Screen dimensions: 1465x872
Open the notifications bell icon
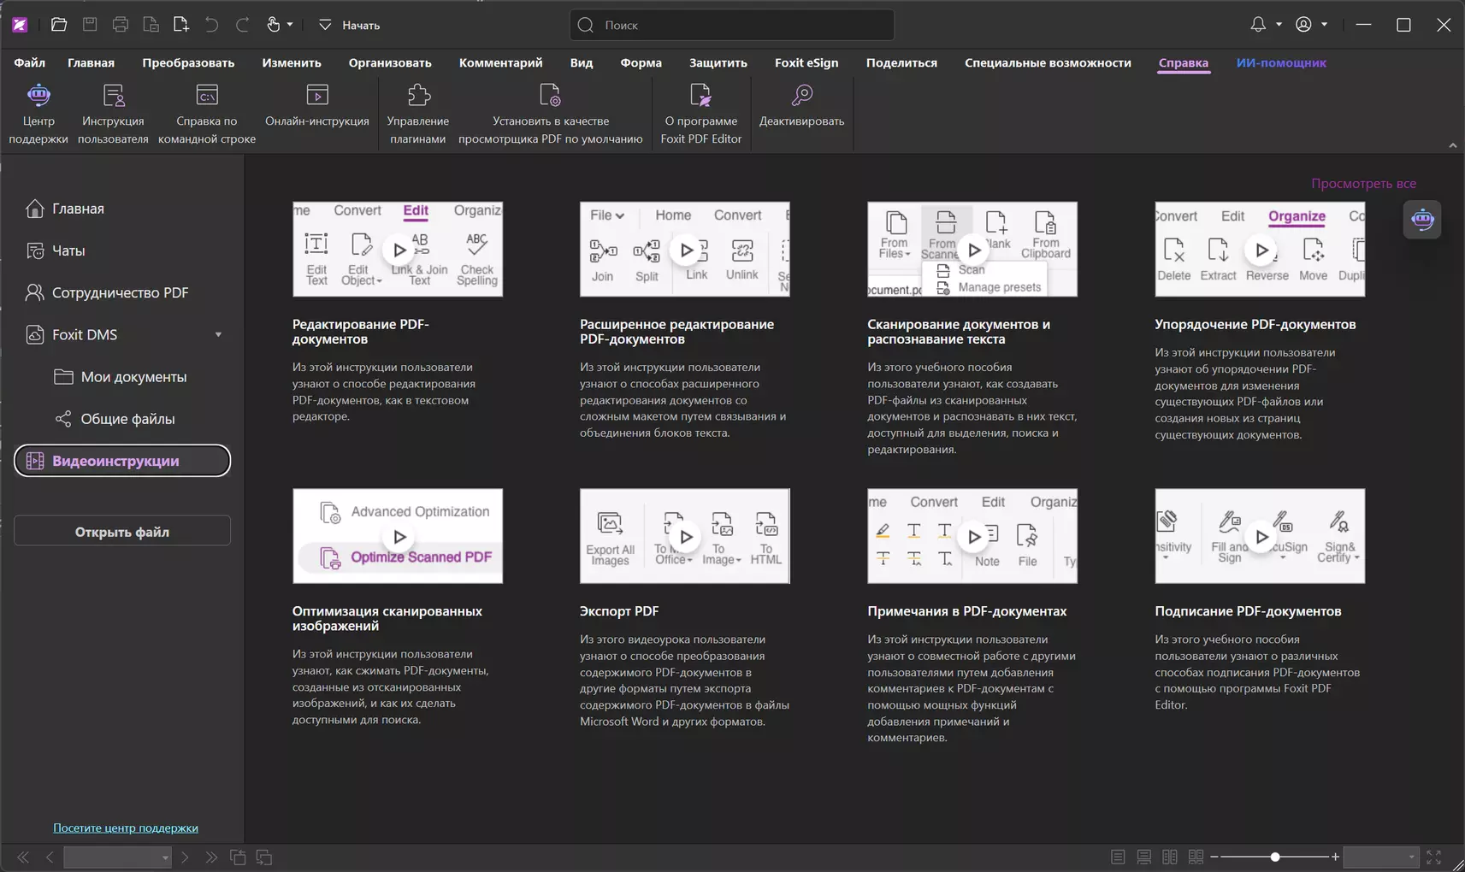coord(1257,25)
